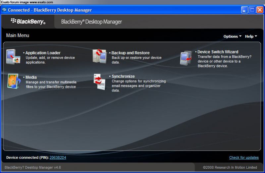265x173 pixels.
Task: Close the BlackBerry Desktop Manager window
Action: (x=260, y=10)
